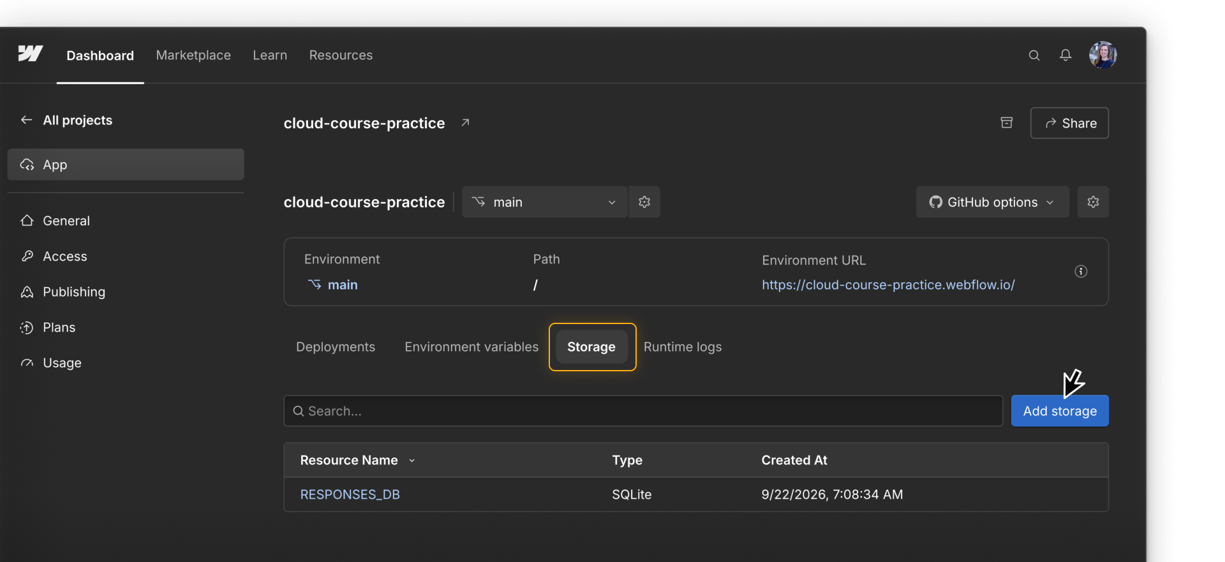Open the Resources menu
Image resolution: width=1225 pixels, height=562 pixels.
(341, 55)
